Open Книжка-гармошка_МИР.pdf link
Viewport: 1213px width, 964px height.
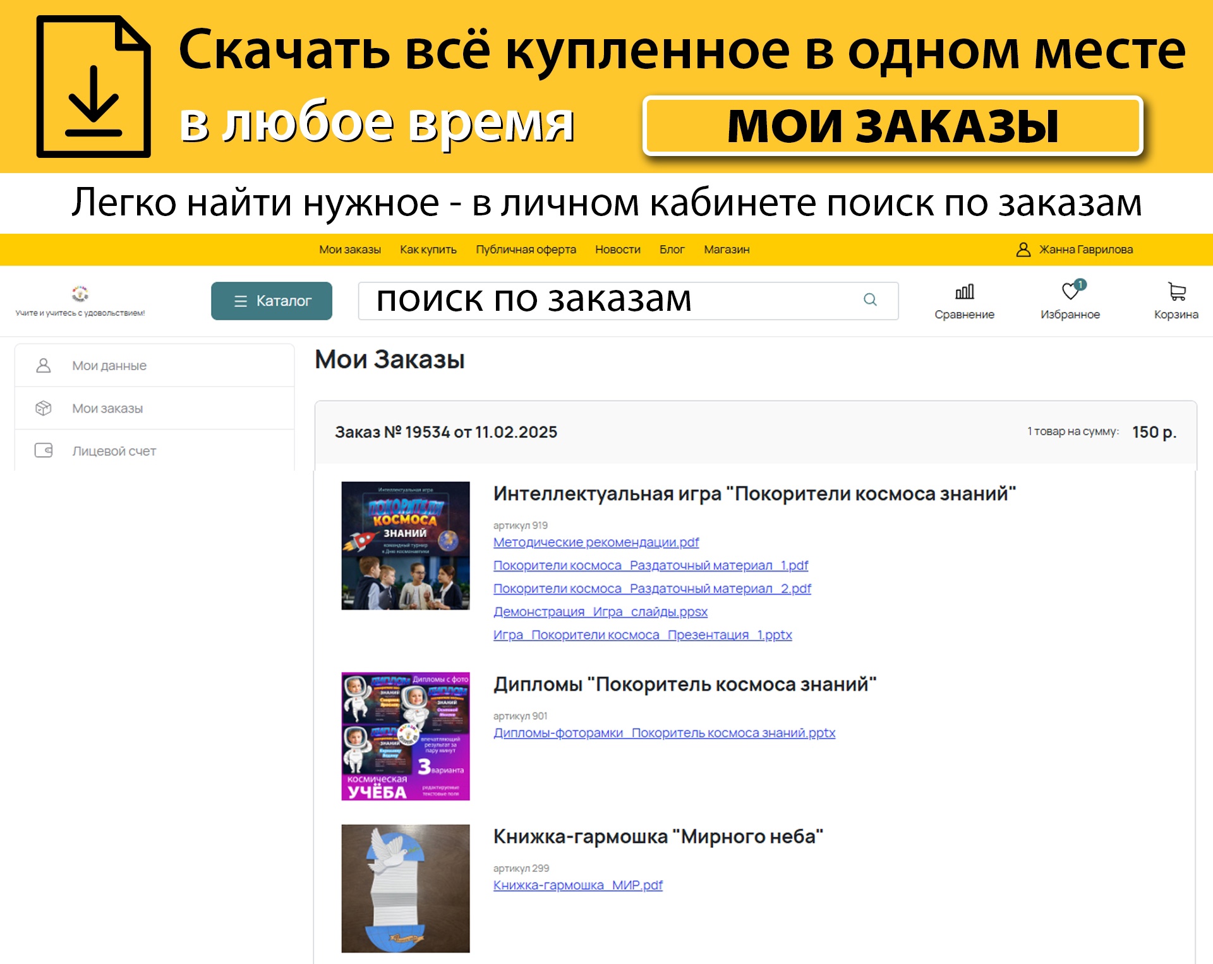point(577,885)
